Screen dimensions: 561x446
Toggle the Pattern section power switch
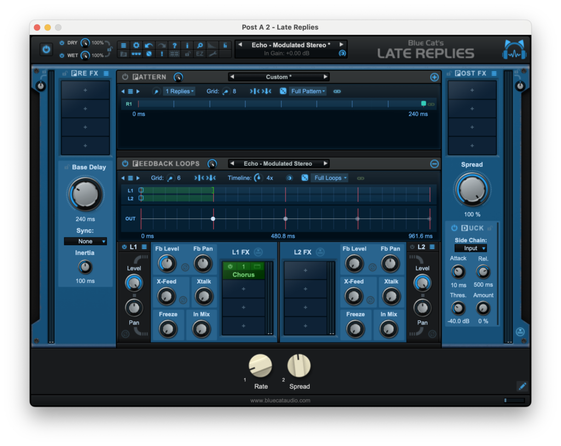click(x=125, y=77)
